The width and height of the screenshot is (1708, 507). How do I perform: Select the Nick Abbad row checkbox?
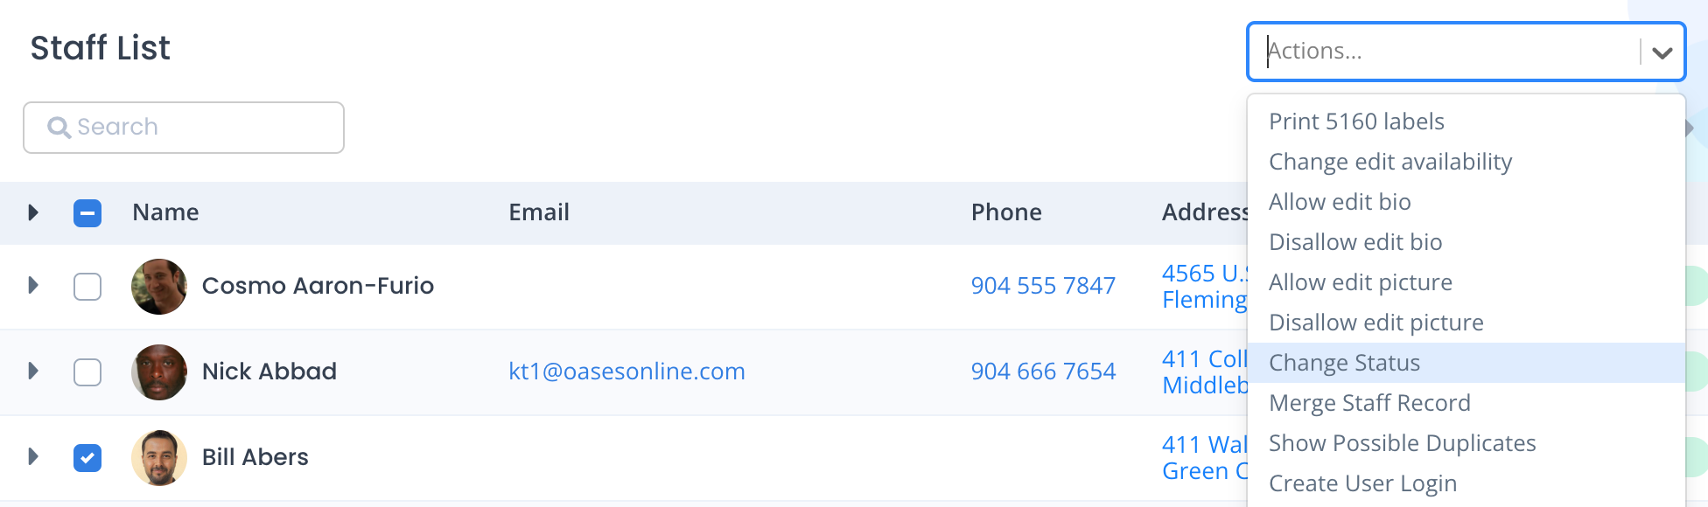point(87,372)
